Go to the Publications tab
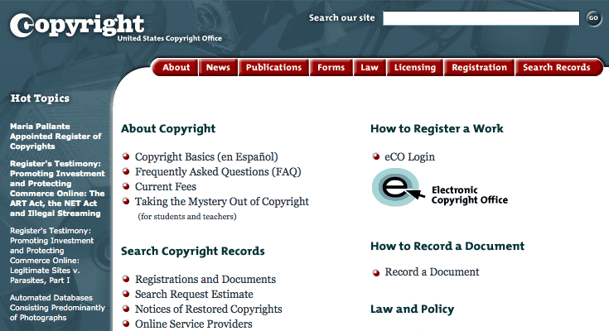This screenshot has height=331, width=609. coord(273,68)
